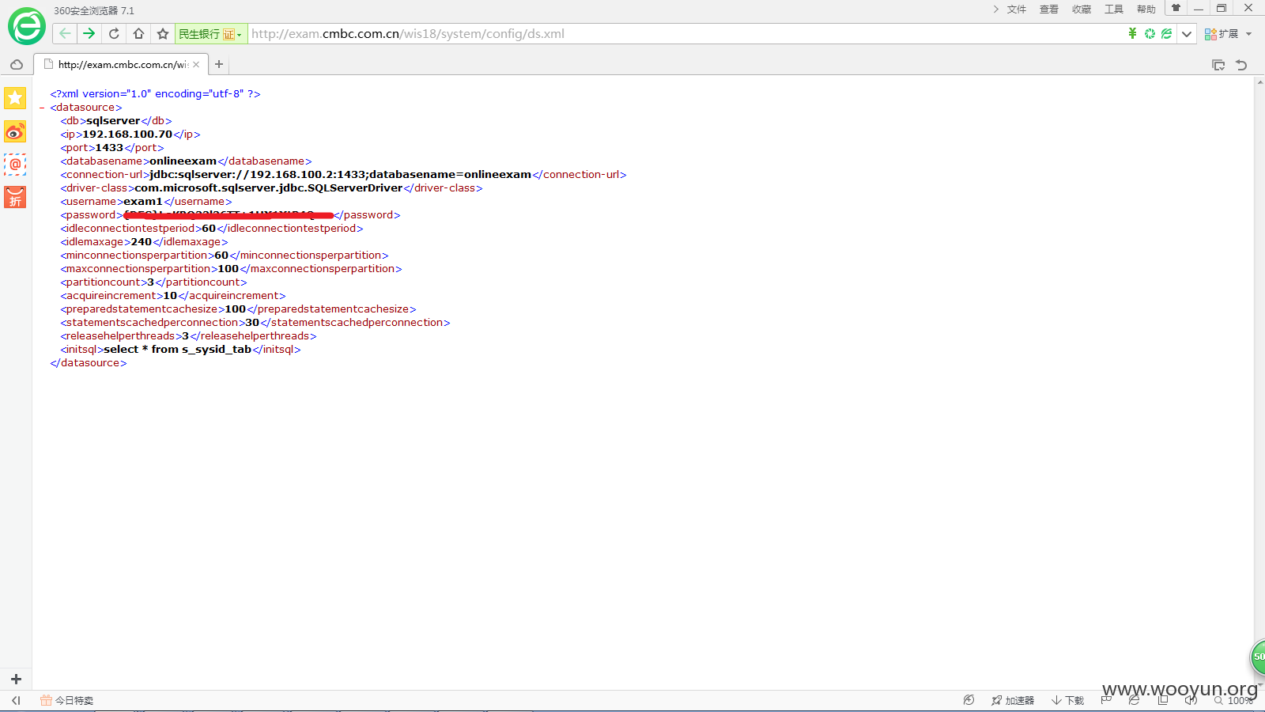Open the 折 discount icon in sidebar
The height and width of the screenshot is (712, 1265).
[15, 197]
